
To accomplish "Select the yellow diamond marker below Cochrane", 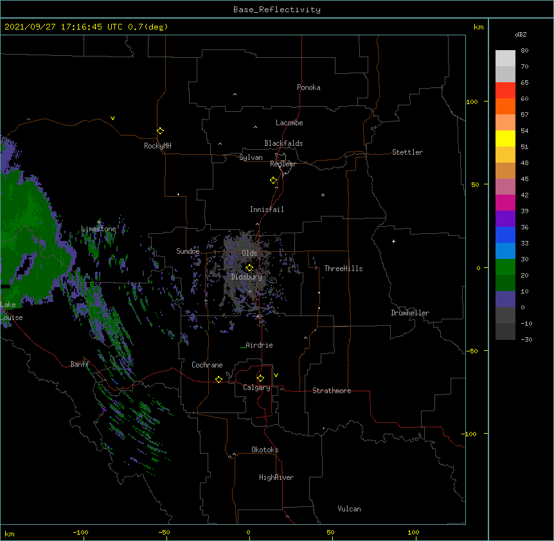I will click(x=219, y=379).
